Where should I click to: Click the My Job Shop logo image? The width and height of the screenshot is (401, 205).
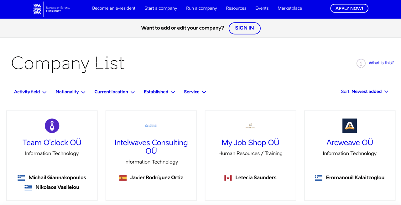250,126
